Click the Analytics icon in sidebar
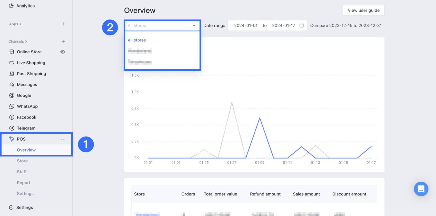Image resolution: width=436 pixels, height=216 pixels. [x=11, y=6]
